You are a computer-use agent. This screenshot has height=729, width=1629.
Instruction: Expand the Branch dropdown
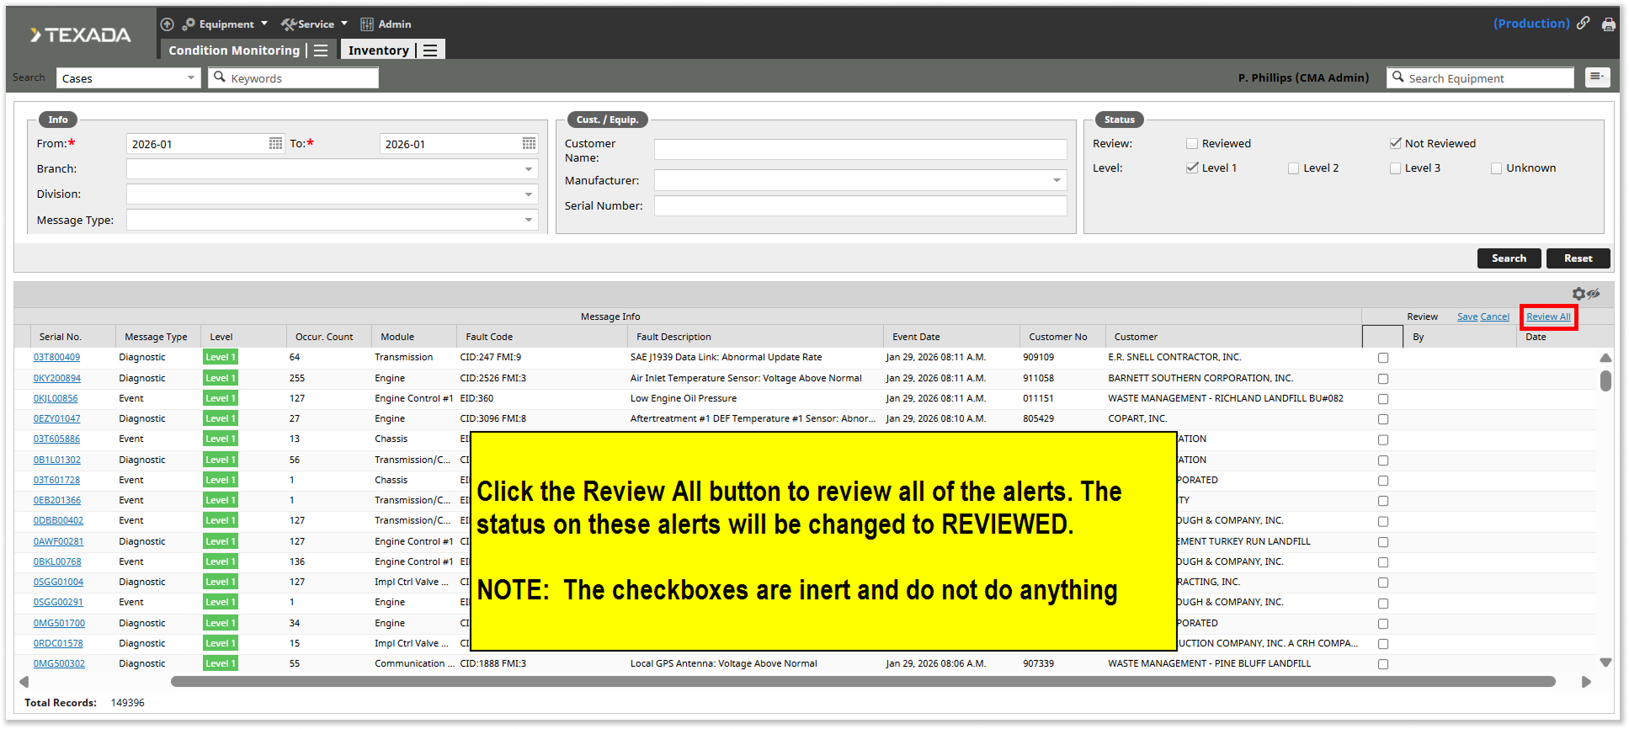(528, 169)
